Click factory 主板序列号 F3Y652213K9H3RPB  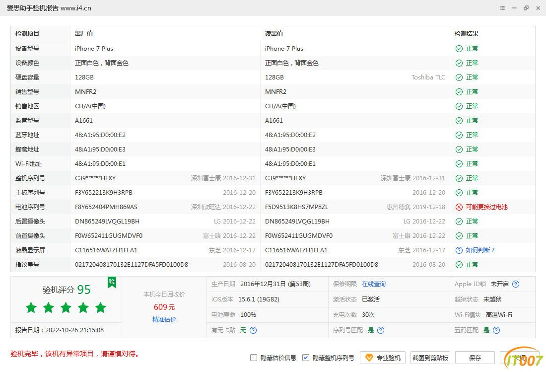pyautogui.click(x=104, y=193)
